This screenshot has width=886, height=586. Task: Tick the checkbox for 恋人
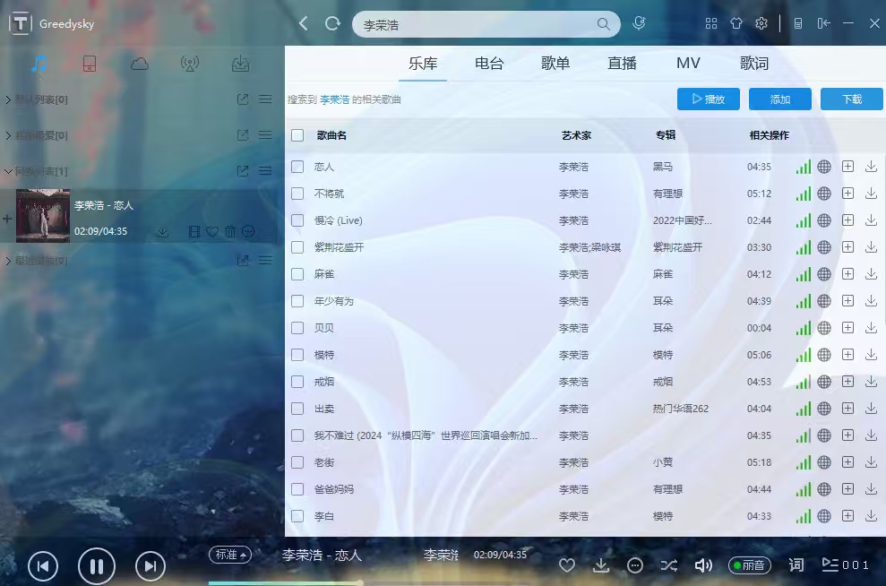pos(297,167)
